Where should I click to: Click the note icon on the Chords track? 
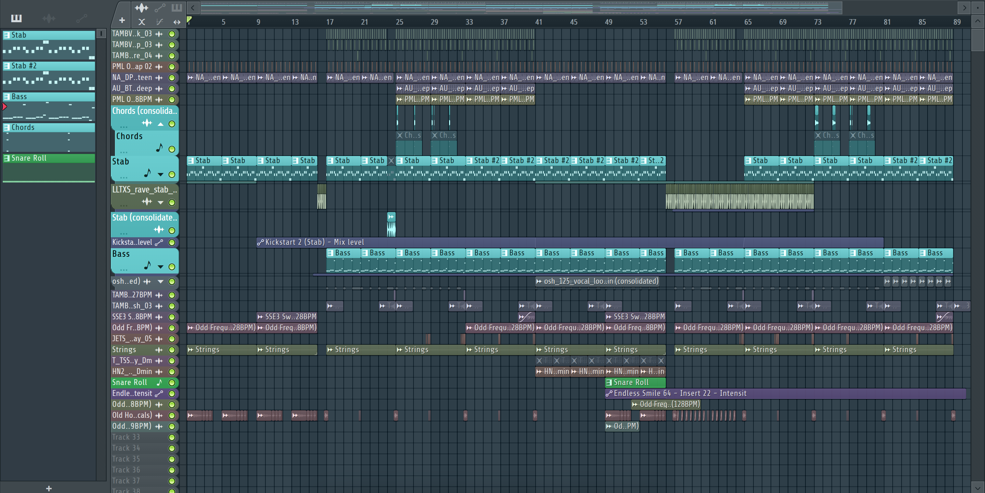coord(159,147)
